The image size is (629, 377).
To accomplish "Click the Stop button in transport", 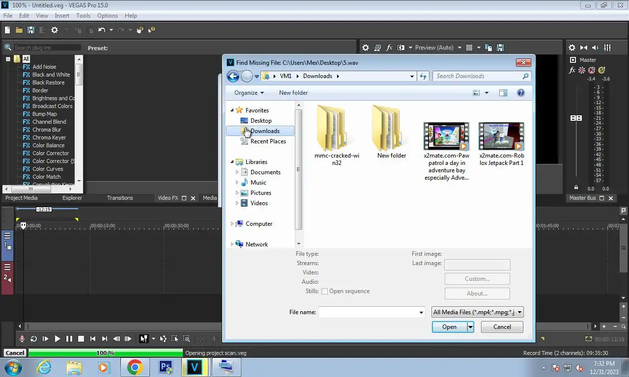I will point(81,339).
